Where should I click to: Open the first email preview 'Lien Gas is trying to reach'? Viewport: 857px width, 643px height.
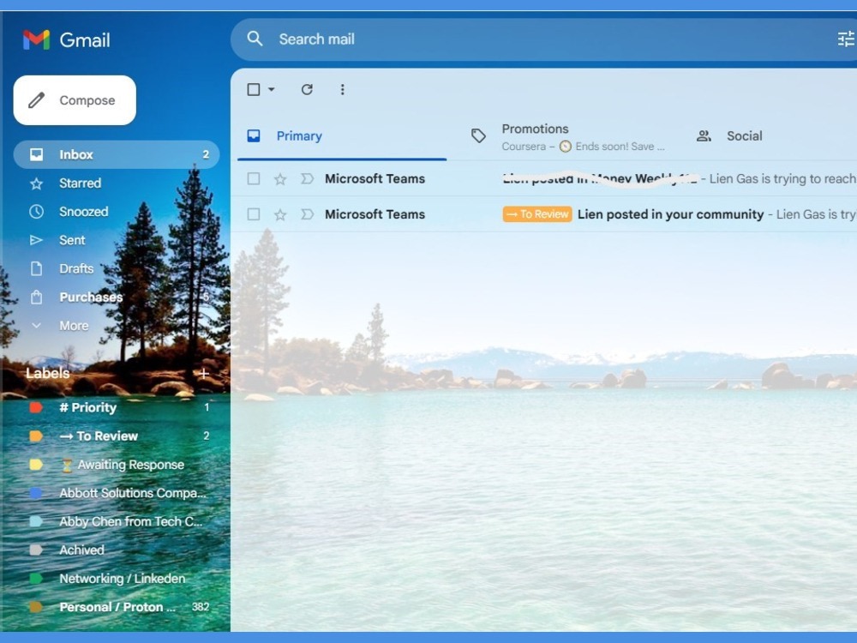pyautogui.click(x=782, y=179)
